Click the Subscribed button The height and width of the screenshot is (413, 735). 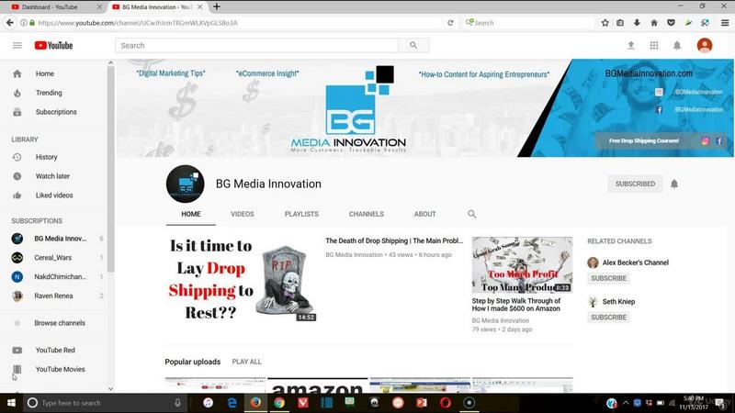pyautogui.click(x=635, y=184)
